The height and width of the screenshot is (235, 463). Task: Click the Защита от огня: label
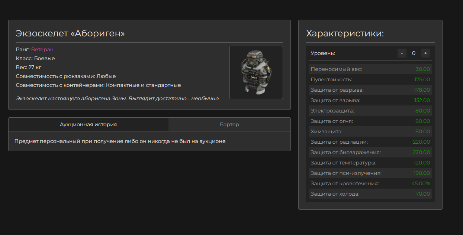pos(332,121)
